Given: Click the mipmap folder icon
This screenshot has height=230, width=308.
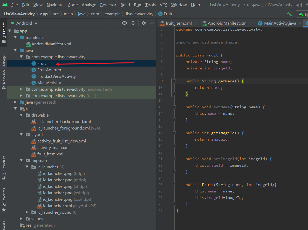Looking at the screenshot, I should click(x=28, y=161).
